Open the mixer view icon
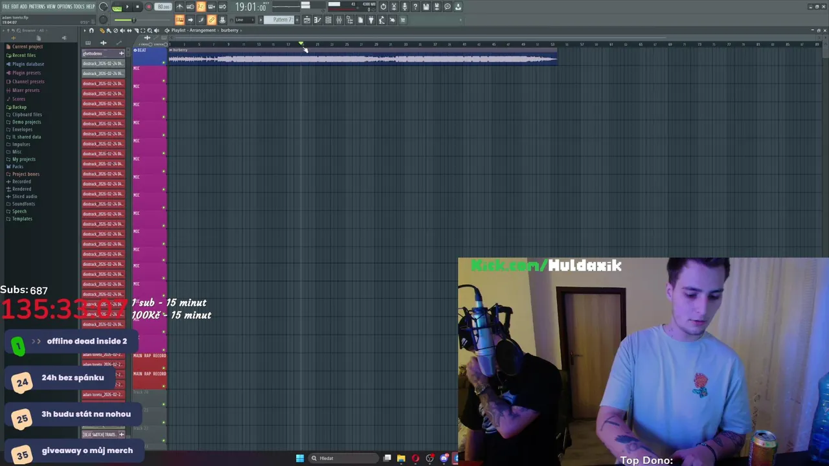Image resolution: width=829 pixels, height=466 pixels. coord(339,20)
